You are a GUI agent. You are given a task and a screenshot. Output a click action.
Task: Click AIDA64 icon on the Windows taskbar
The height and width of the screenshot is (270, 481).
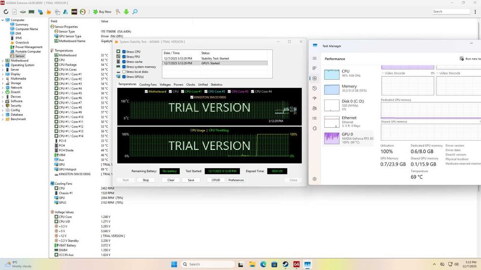[x=296, y=264]
